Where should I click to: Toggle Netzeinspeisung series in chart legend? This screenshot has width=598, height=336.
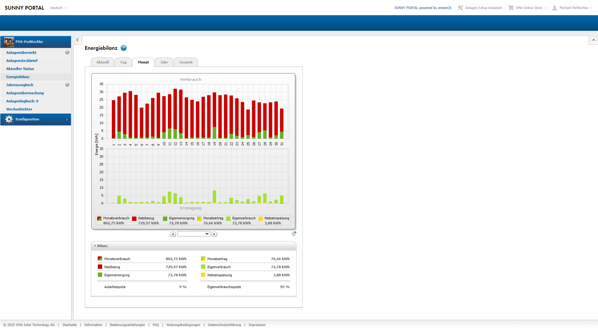[277, 218]
